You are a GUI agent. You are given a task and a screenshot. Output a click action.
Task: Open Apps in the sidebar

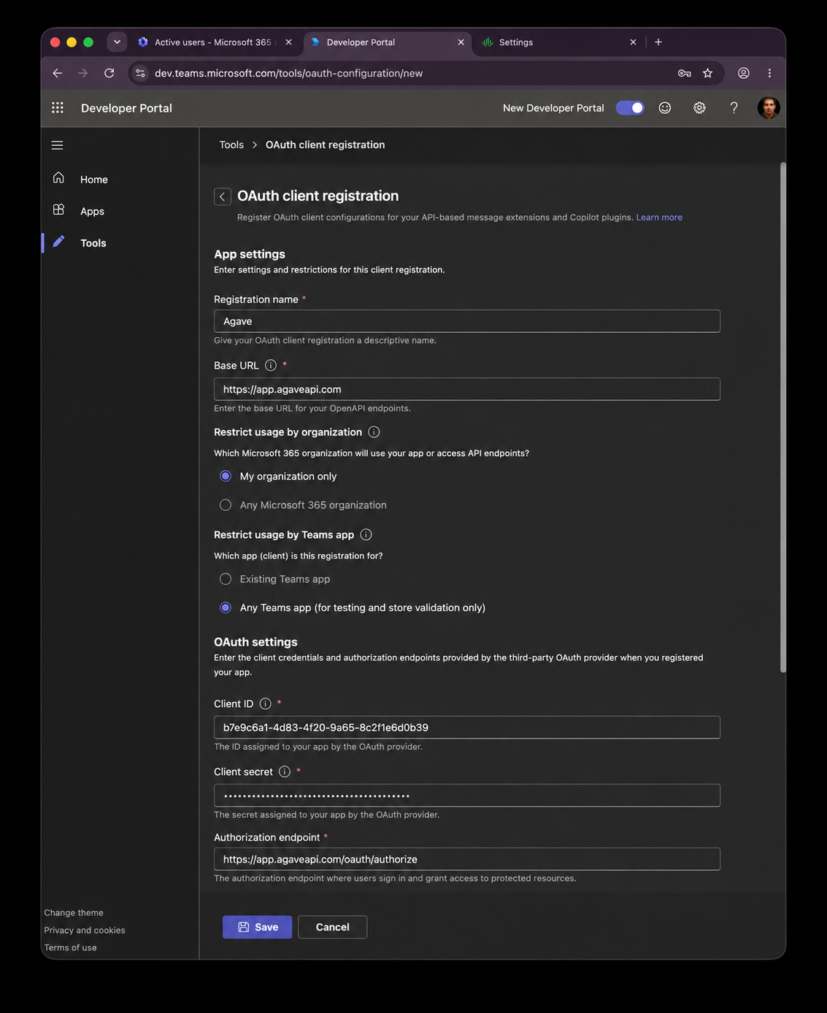(92, 211)
